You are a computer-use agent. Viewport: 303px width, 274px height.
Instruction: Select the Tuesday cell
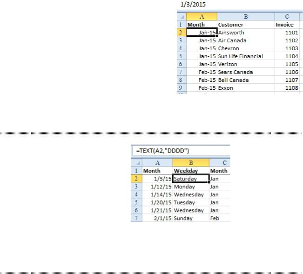pyautogui.click(x=191, y=202)
